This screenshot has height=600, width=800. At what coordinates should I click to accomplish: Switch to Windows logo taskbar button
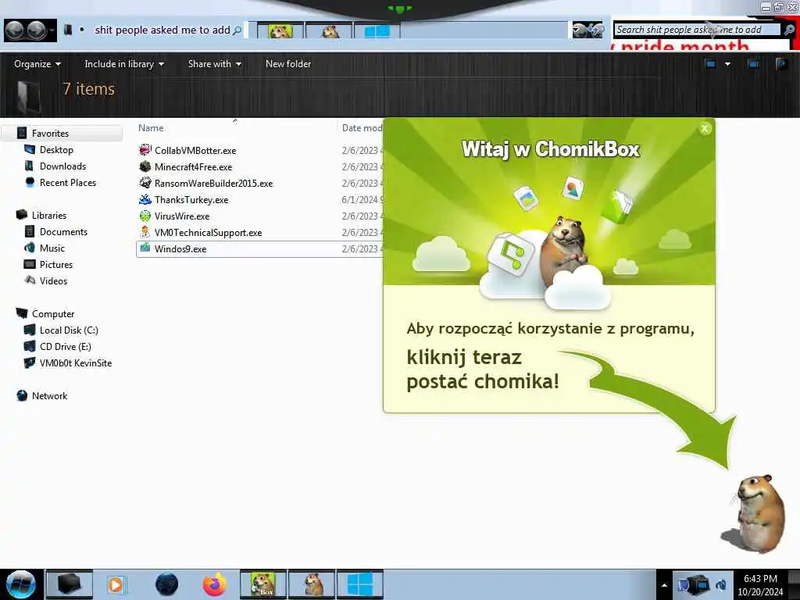click(x=359, y=584)
